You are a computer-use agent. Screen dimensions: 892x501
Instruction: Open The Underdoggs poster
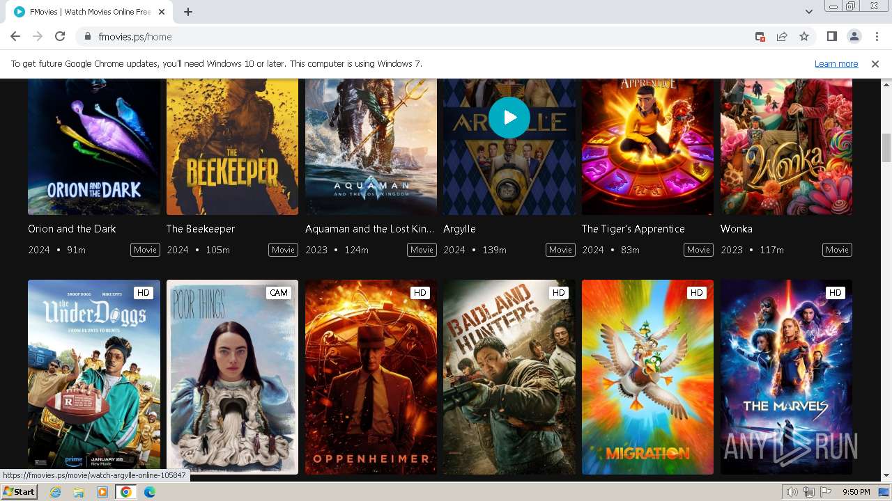[94, 377]
